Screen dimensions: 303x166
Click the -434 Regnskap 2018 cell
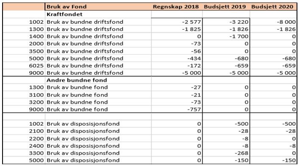(x=177, y=58)
